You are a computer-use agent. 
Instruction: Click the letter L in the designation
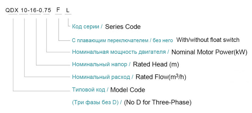click(68, 11)
